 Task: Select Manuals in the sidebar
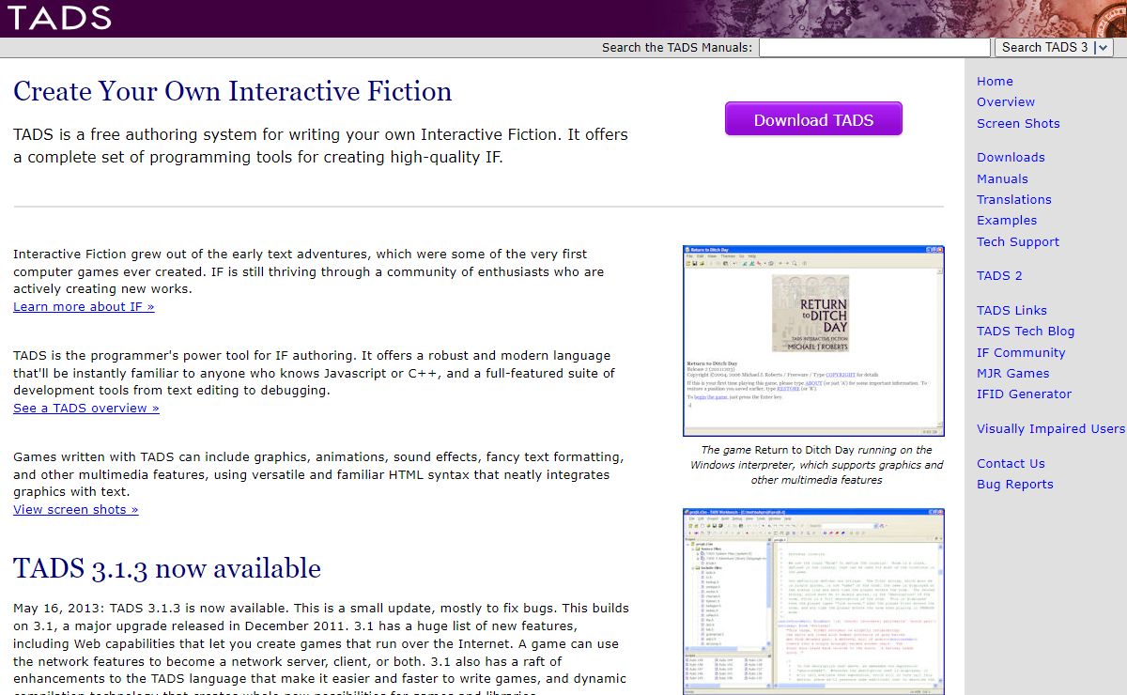point(1002,178)
